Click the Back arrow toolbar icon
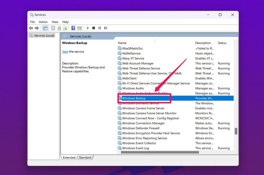The height and width of the screenshot is (175, 264). coord(31,28)
